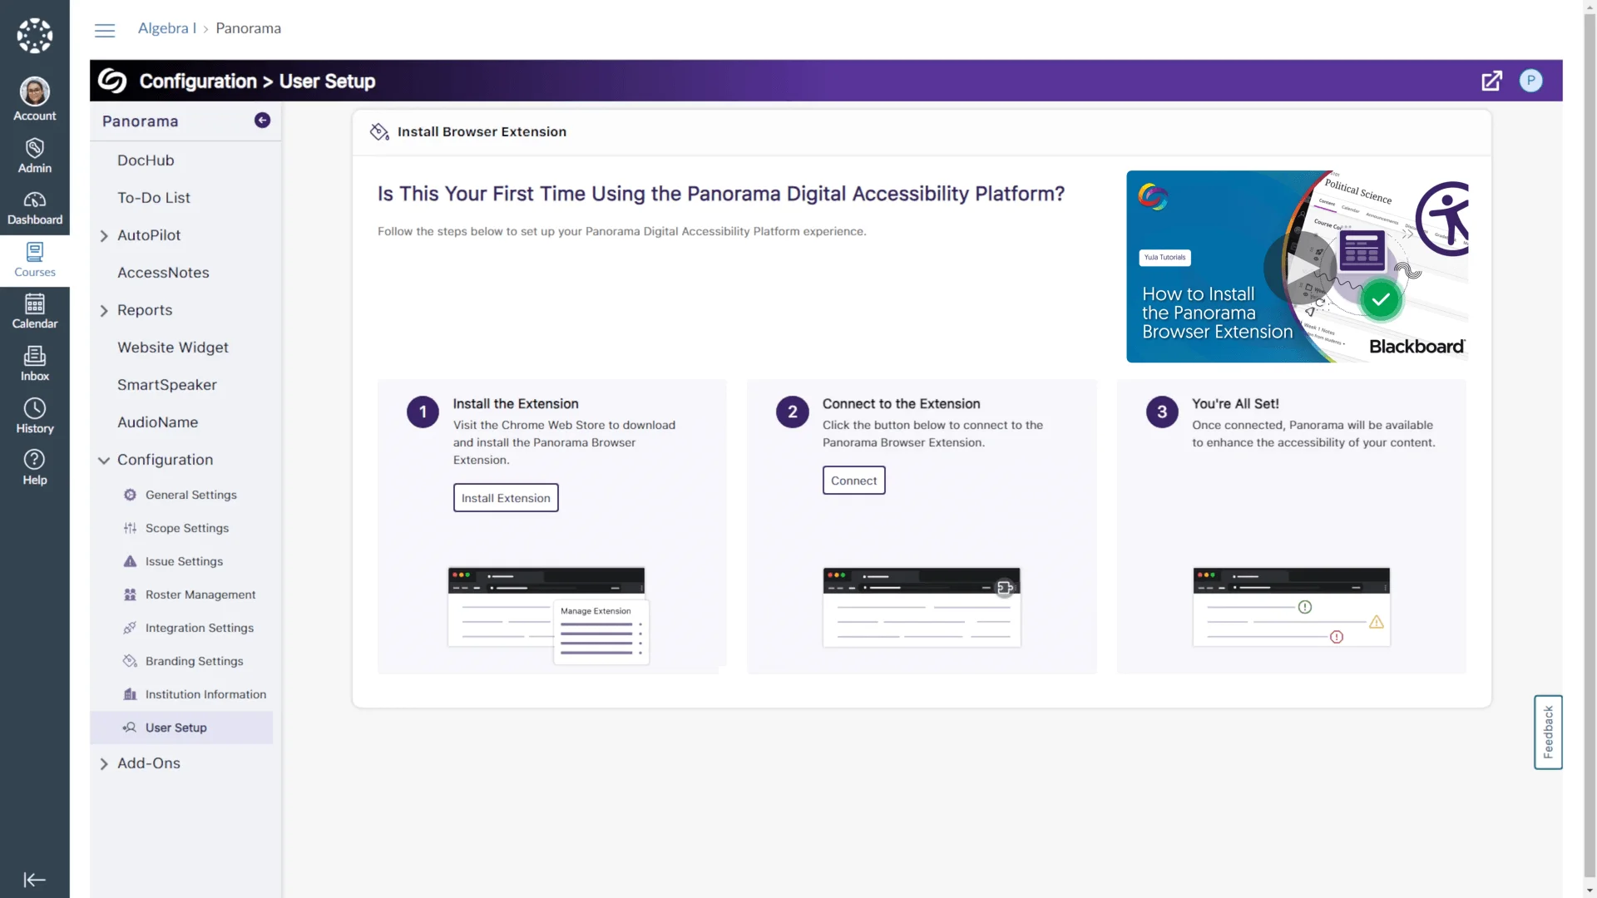Open General Settings label
1597x898 pixels.
(x=191, y=495)
